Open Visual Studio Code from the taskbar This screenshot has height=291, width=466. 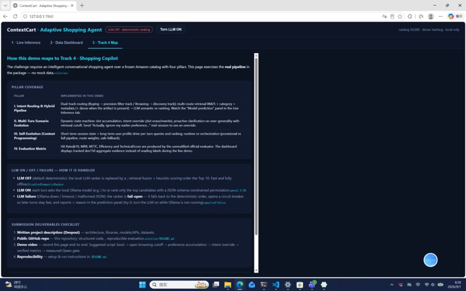276,285
